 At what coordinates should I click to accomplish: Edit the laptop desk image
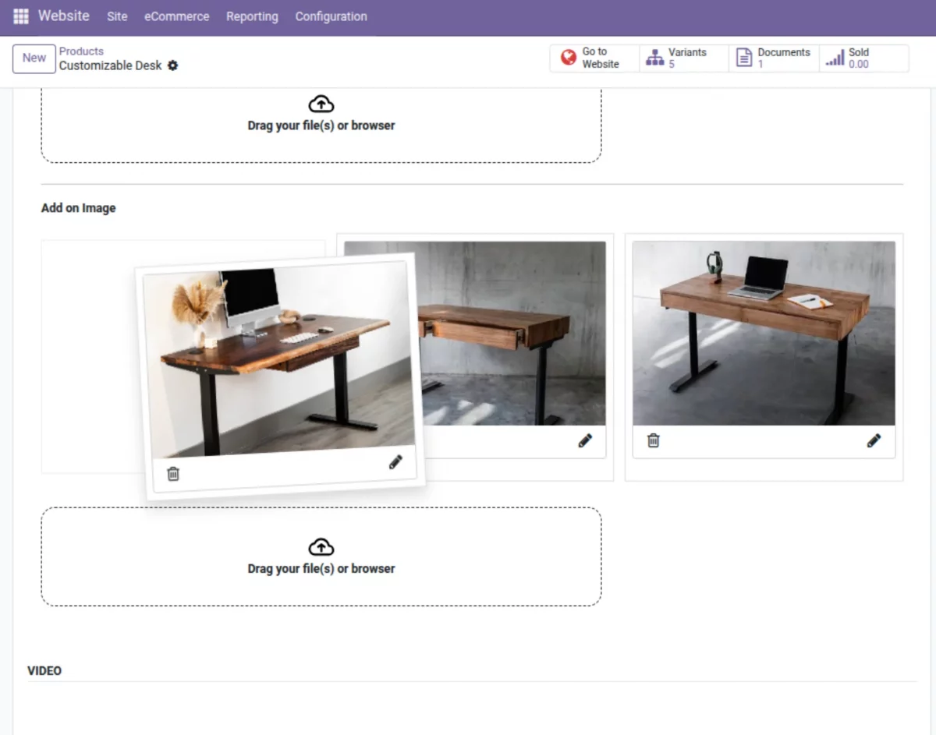874,441
